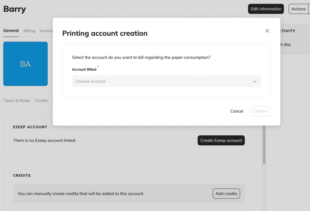Switch to the Credits tab
310x211 pixels.
(x=42, y=101)
